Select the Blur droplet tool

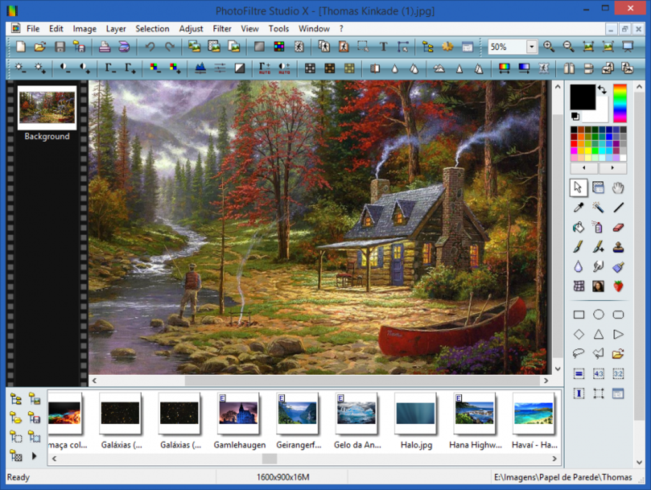578,267
